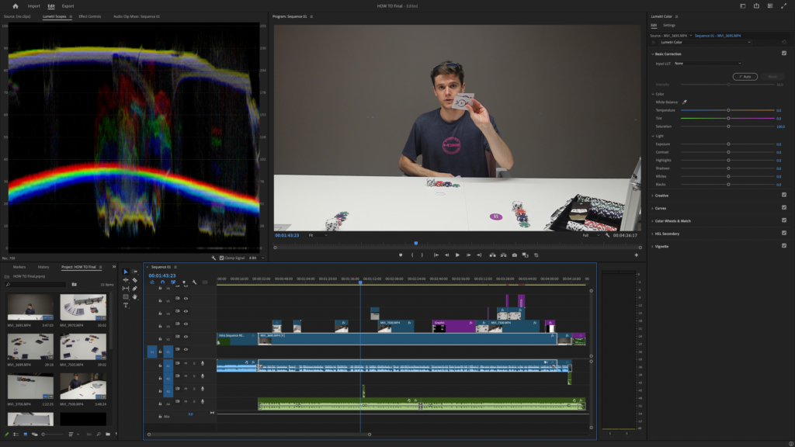This screenshot has height=447, width=795.
Task: Click the Temperature slider handle
Action: pyautogui.click(x=728, y=110)
